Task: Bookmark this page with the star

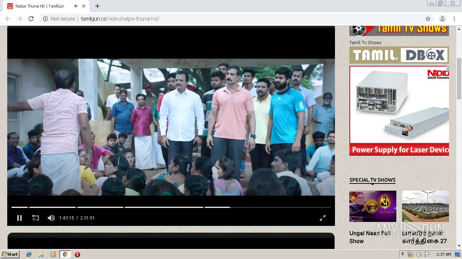Action: pos(428,19)
